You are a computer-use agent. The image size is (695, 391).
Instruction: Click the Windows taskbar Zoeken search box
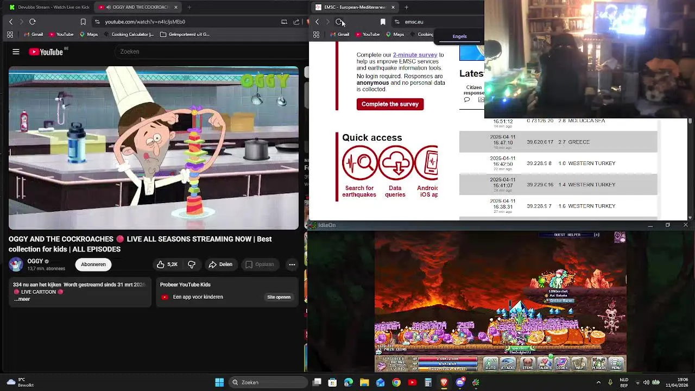(x=268, y=382)
